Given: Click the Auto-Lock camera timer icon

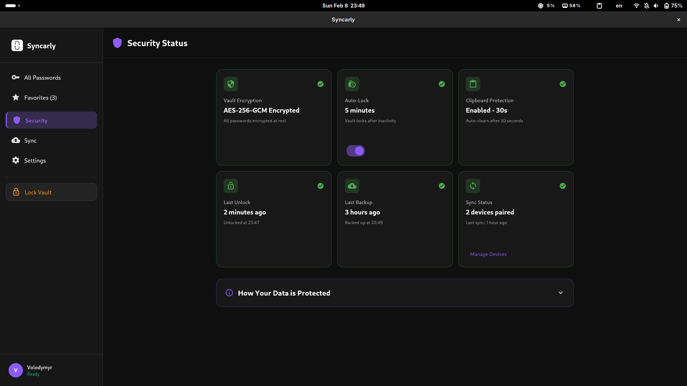Looking at the screenshot, I should [x=352, y=84].
